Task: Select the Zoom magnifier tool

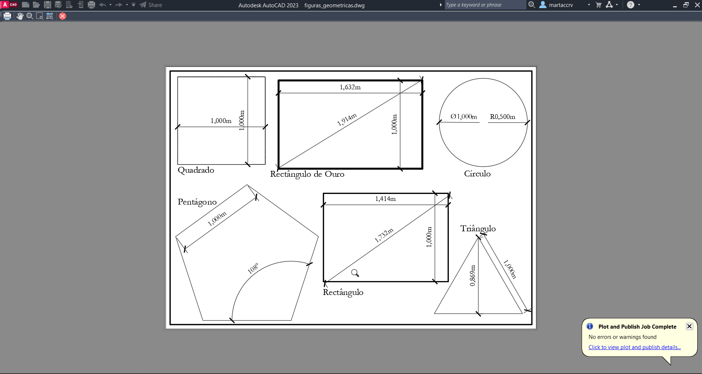Action: tap(30, 16)
